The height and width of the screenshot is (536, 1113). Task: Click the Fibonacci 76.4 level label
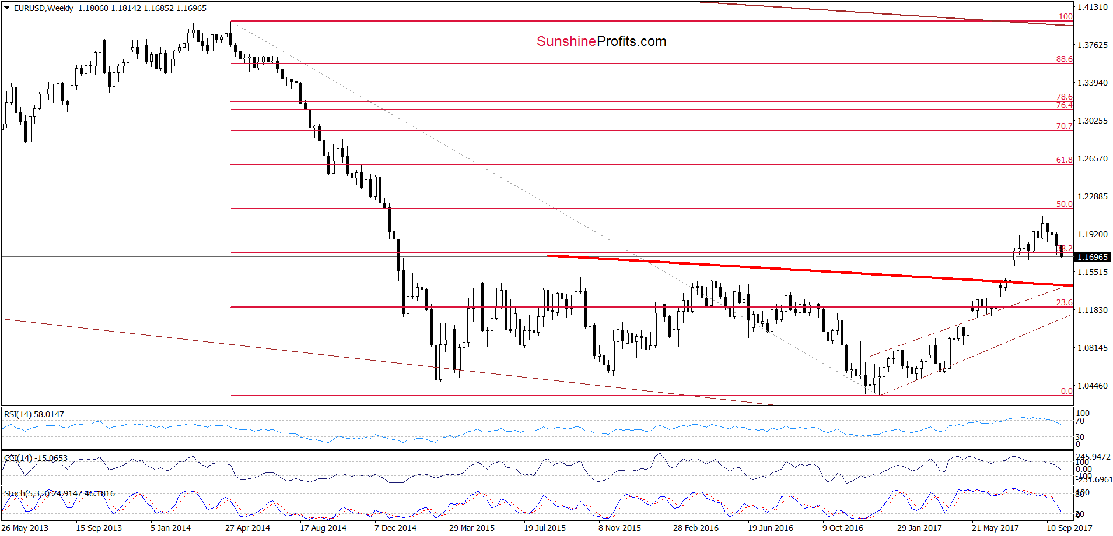point(1064,105)
